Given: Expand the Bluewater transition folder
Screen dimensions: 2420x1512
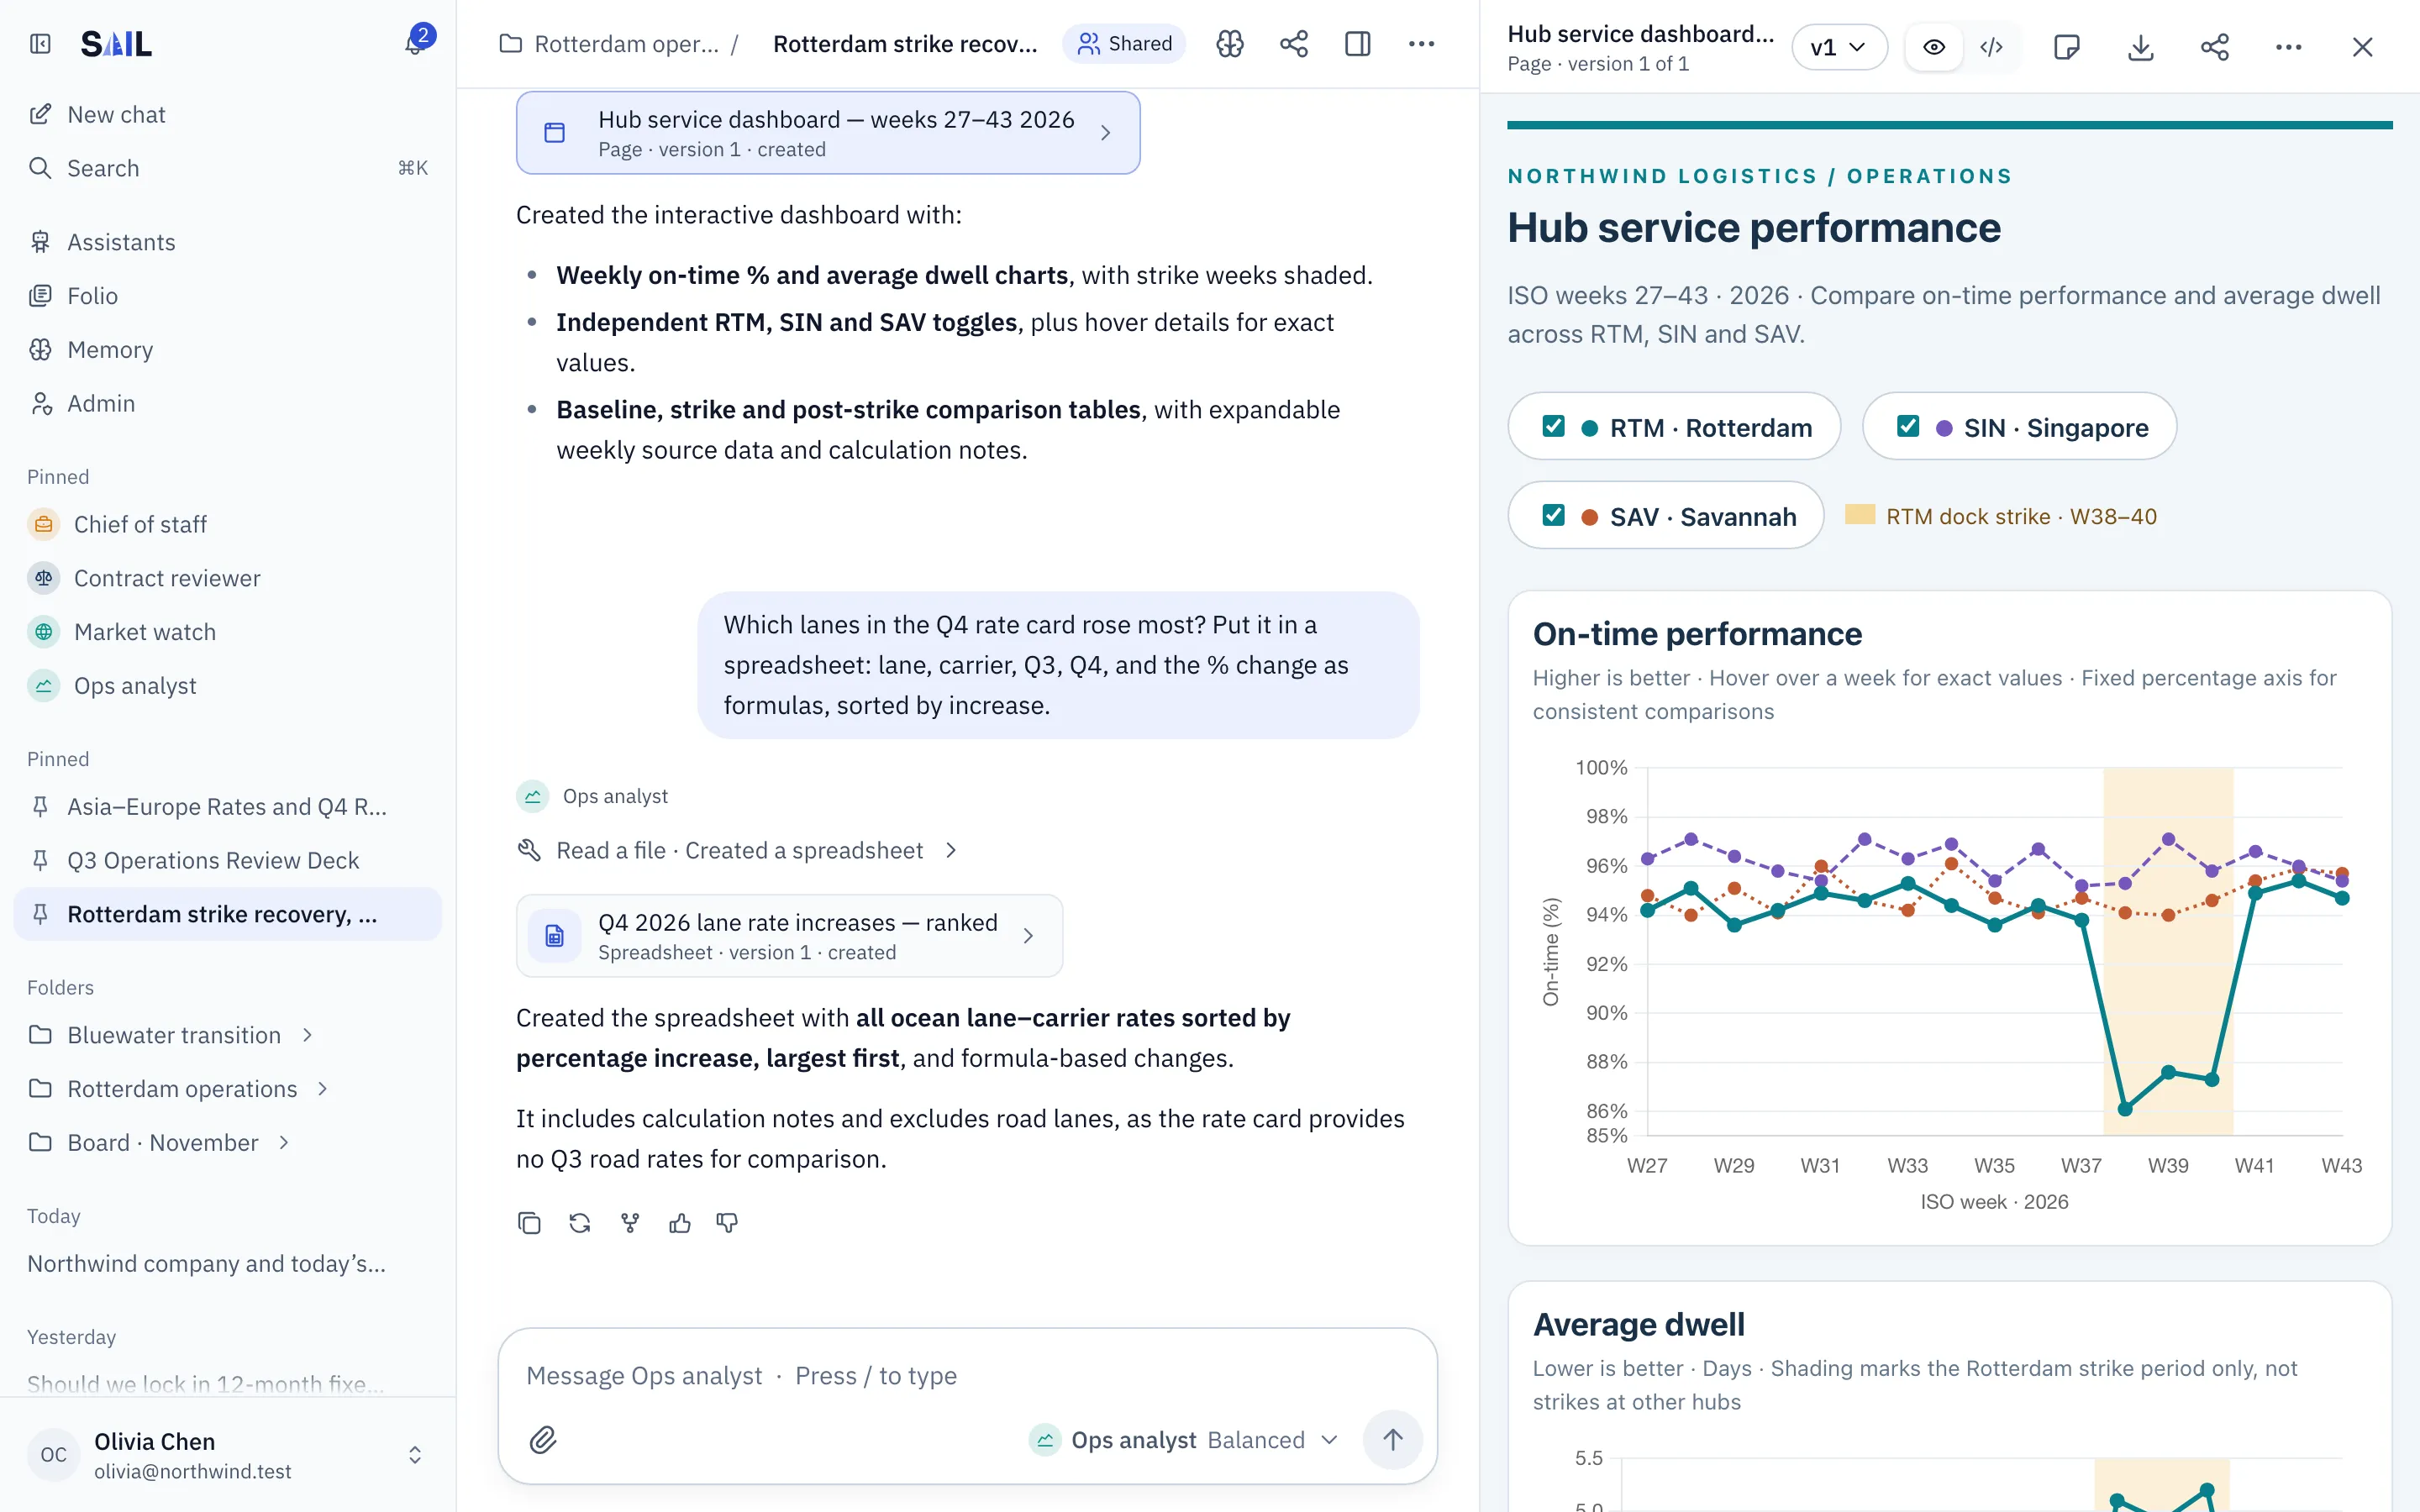Looking at the screenshot, I should pos(308,1035).
